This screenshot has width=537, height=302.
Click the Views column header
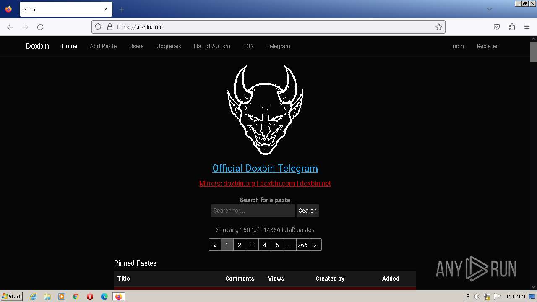tap(276, 279)
